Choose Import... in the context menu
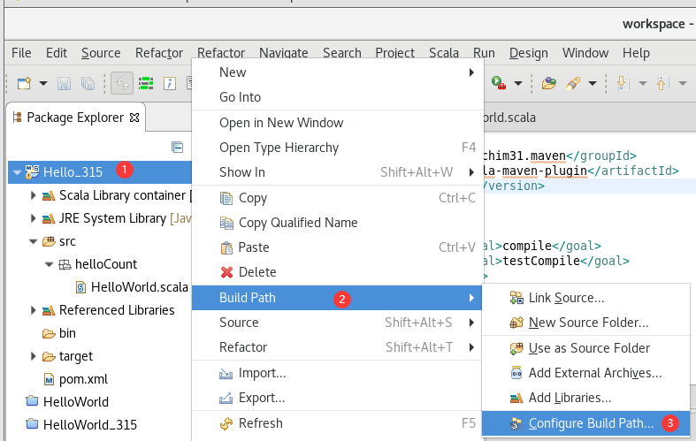The width and height of the screenshot is (696, 441). pos(337,373)
